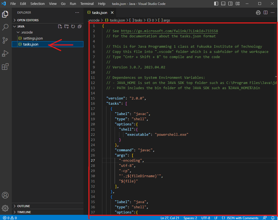The width and height of the screenshot is (278, 220).
Task: Click the split editor right icon
Action: point(265,13)
